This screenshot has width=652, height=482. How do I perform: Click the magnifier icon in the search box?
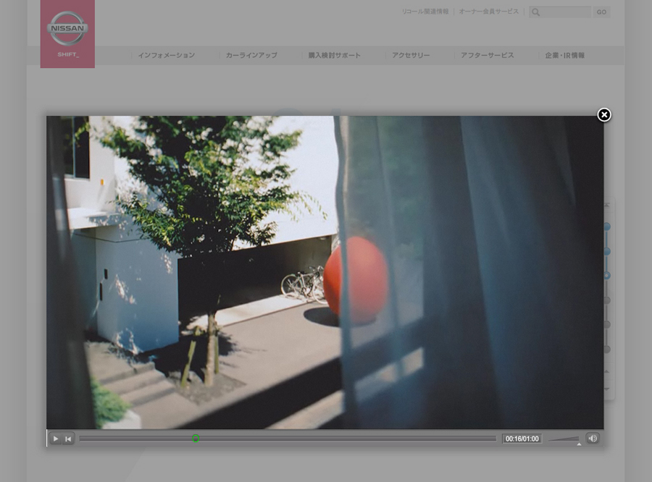pos(535,12)
